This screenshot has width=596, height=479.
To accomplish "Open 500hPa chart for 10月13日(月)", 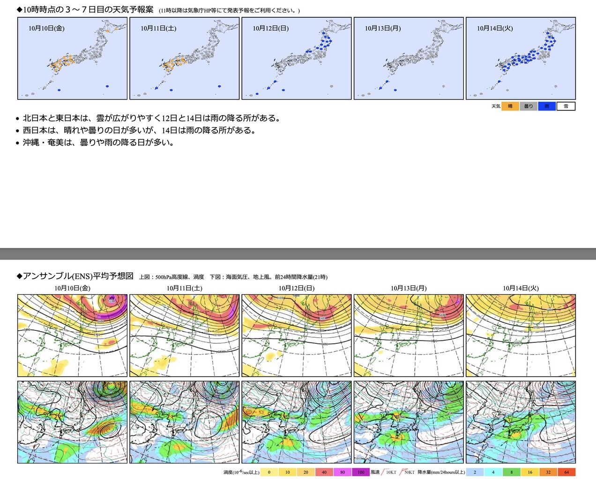I will (409, 335).
